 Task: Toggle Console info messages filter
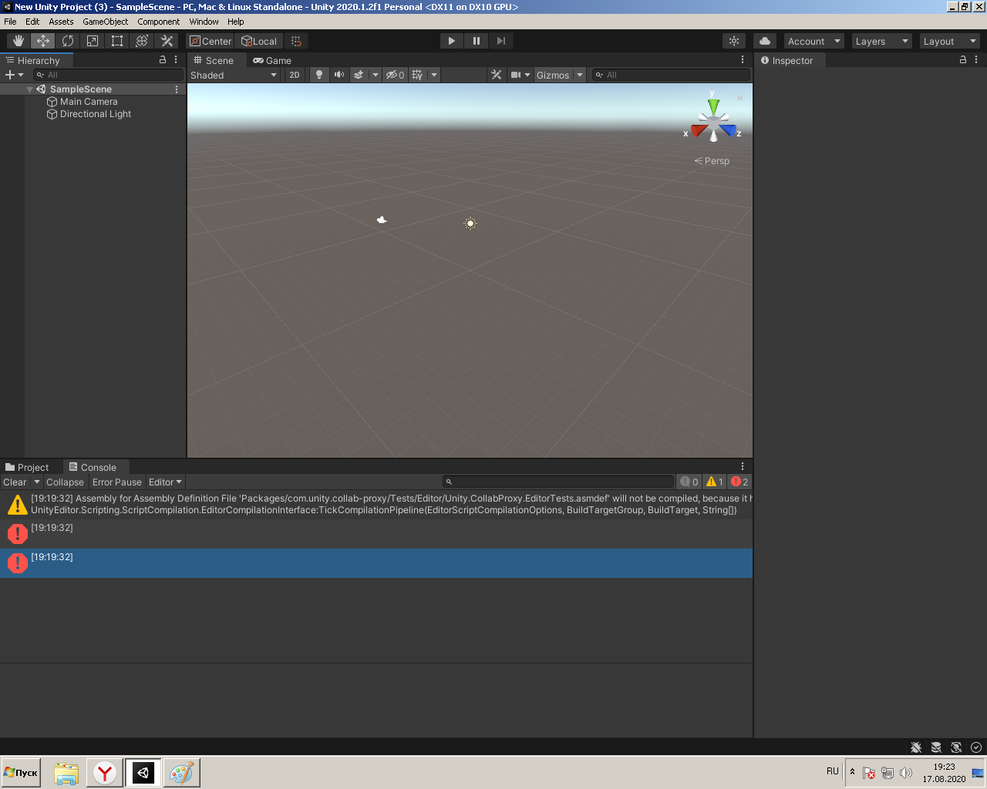coord(689,482)
